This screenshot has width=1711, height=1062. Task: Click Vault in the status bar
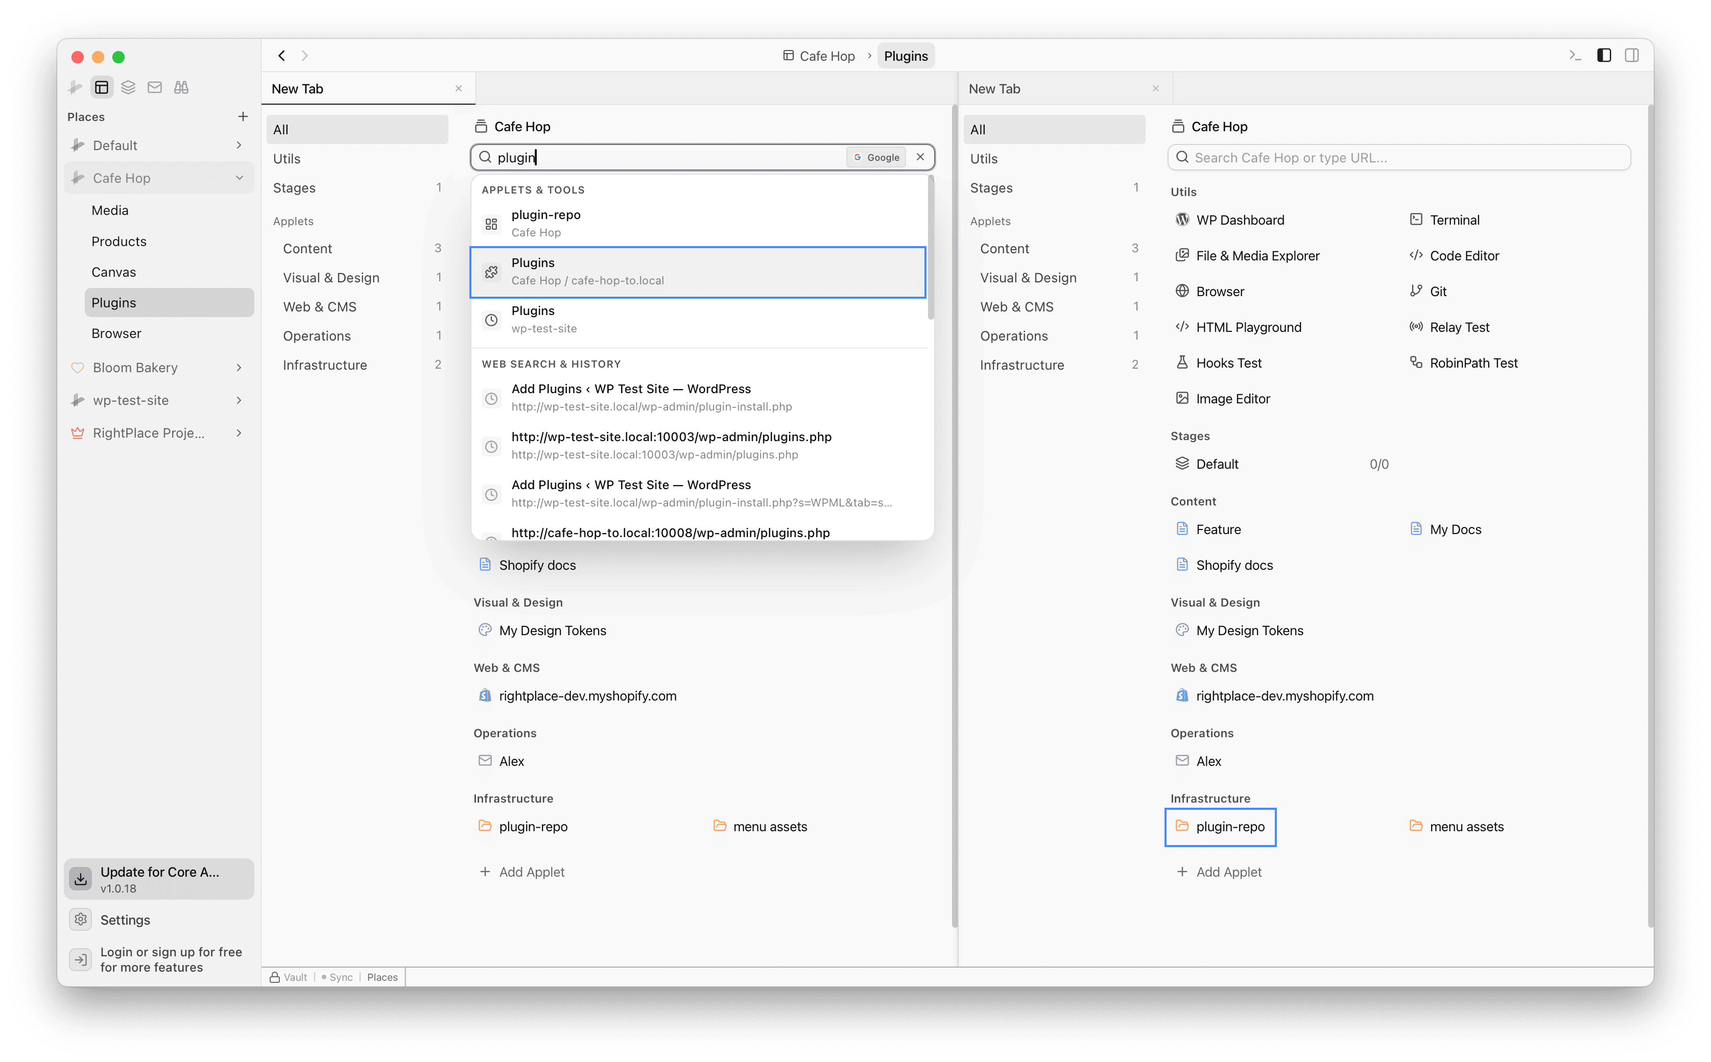[289, 978]
